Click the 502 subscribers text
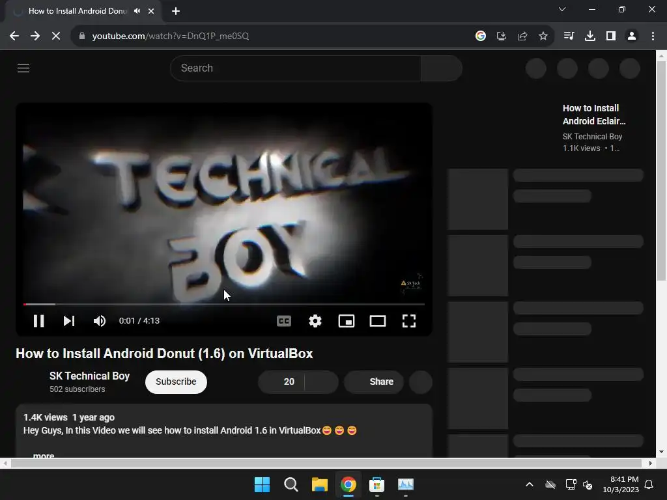Screen dimensions: 667x500 77,389
